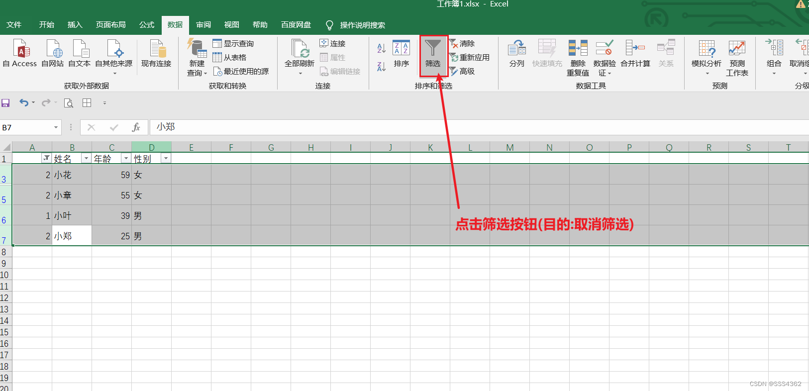809x391 pixels.
Task: Sort ascending with the A-Z icon
Action: coord(381,48)
